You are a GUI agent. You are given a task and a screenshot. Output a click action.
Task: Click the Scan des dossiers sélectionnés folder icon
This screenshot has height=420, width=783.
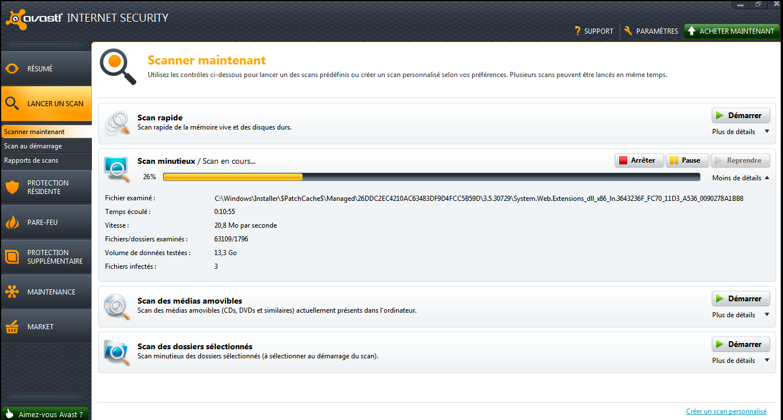click(x=118, y=352)
